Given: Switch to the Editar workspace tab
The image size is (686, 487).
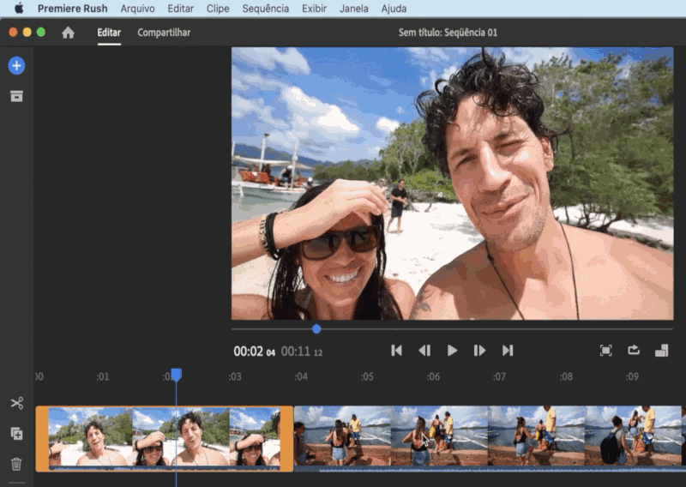Looking at the screenshot, I should click(x=109, y=33).
